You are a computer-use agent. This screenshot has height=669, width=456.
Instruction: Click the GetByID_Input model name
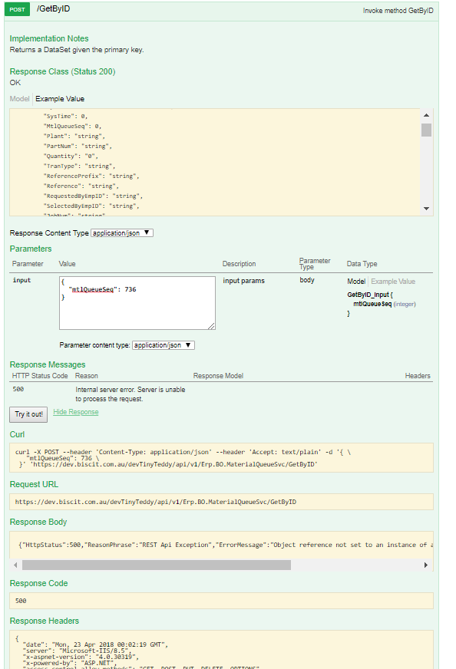pos(368,295)
